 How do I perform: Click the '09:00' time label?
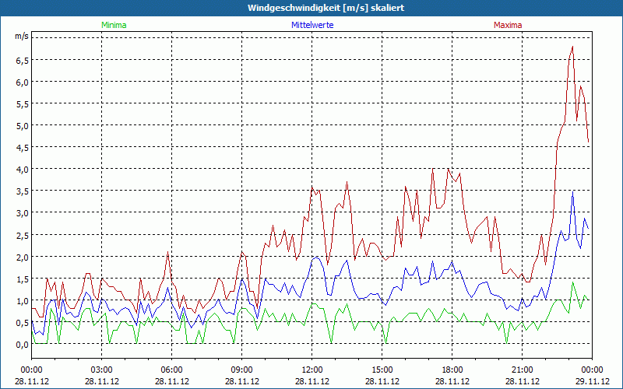[242, 370]
